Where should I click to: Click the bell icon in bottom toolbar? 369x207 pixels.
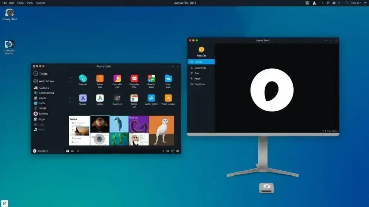[x=78, y=151]
